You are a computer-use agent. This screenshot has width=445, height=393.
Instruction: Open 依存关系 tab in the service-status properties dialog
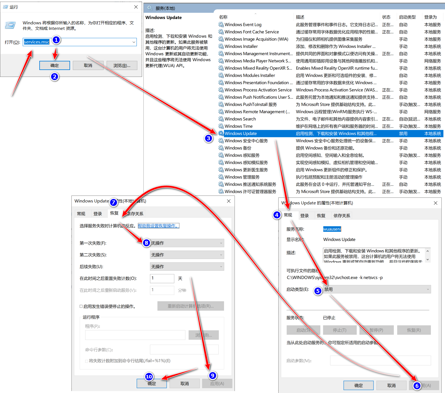(342, 216)
